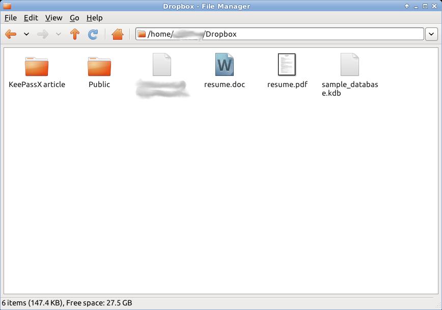The height and width of the screenshot is (310, 442).
Task: Select the sample_database.kdb file icon
Action: pyautogui.click(x=349, y=65)
